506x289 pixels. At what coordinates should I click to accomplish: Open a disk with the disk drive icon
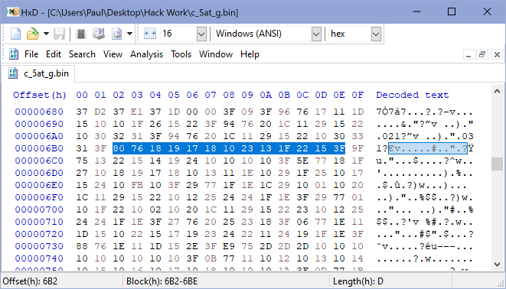(x=99, y=34)
